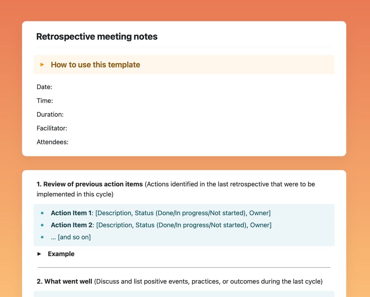Click the bullet point beside Action Item 1

(x=42, y=213)
